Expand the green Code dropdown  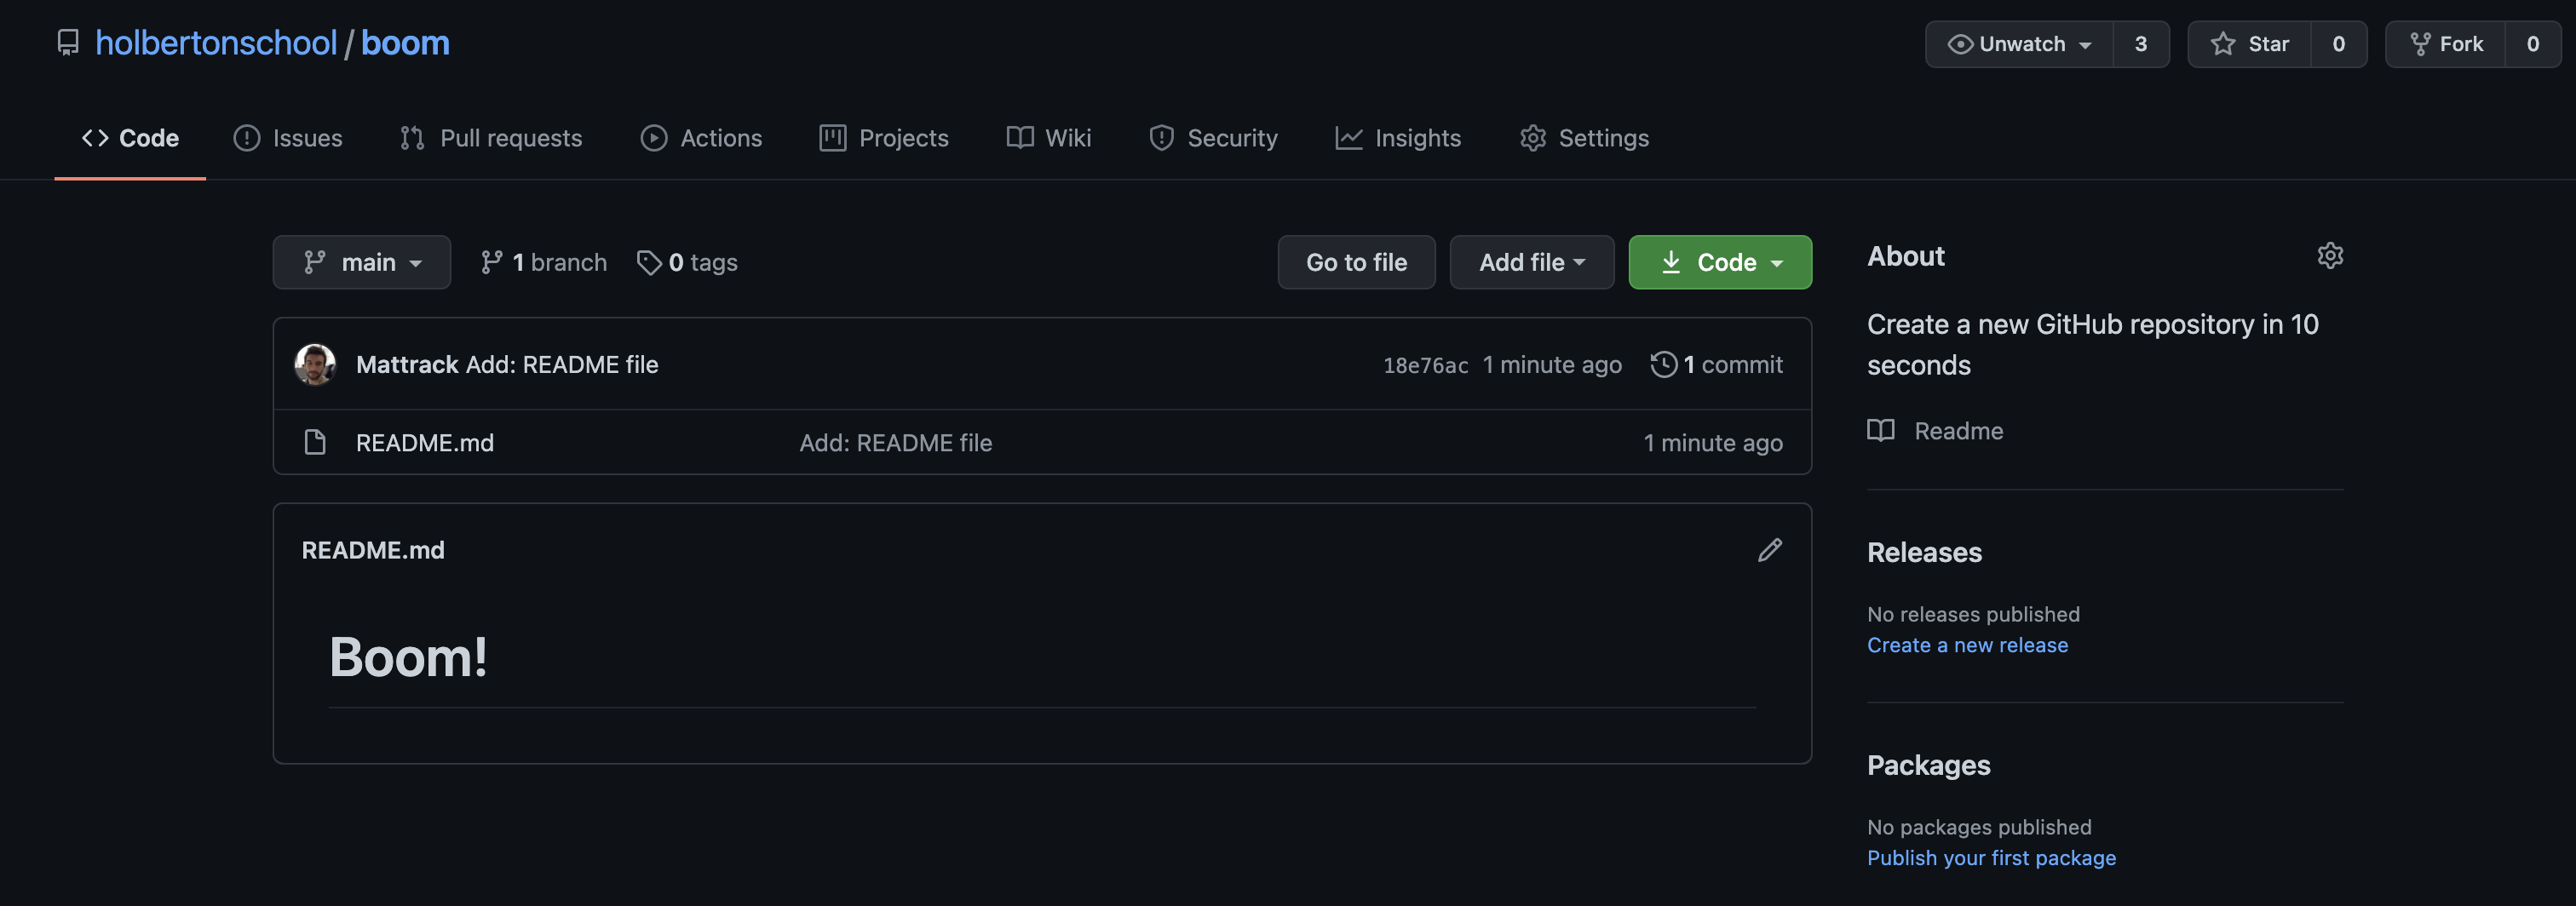pyautogui.click(x=1719, y=263)
